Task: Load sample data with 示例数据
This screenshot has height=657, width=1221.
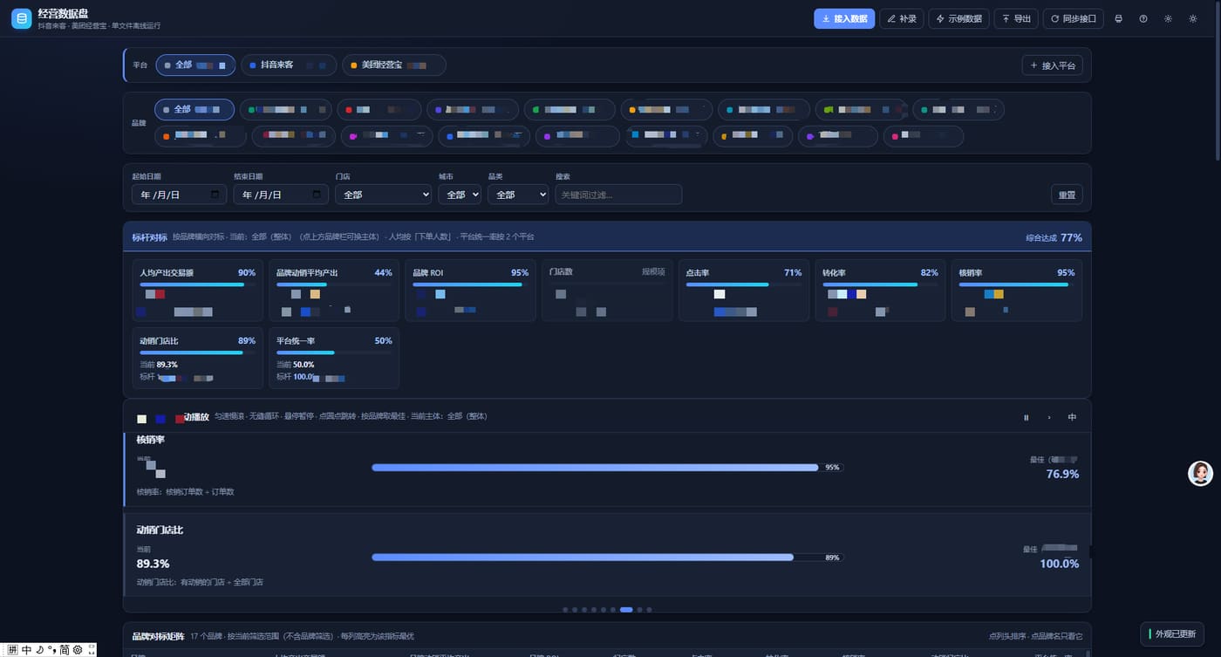Action: click(958, 18)
